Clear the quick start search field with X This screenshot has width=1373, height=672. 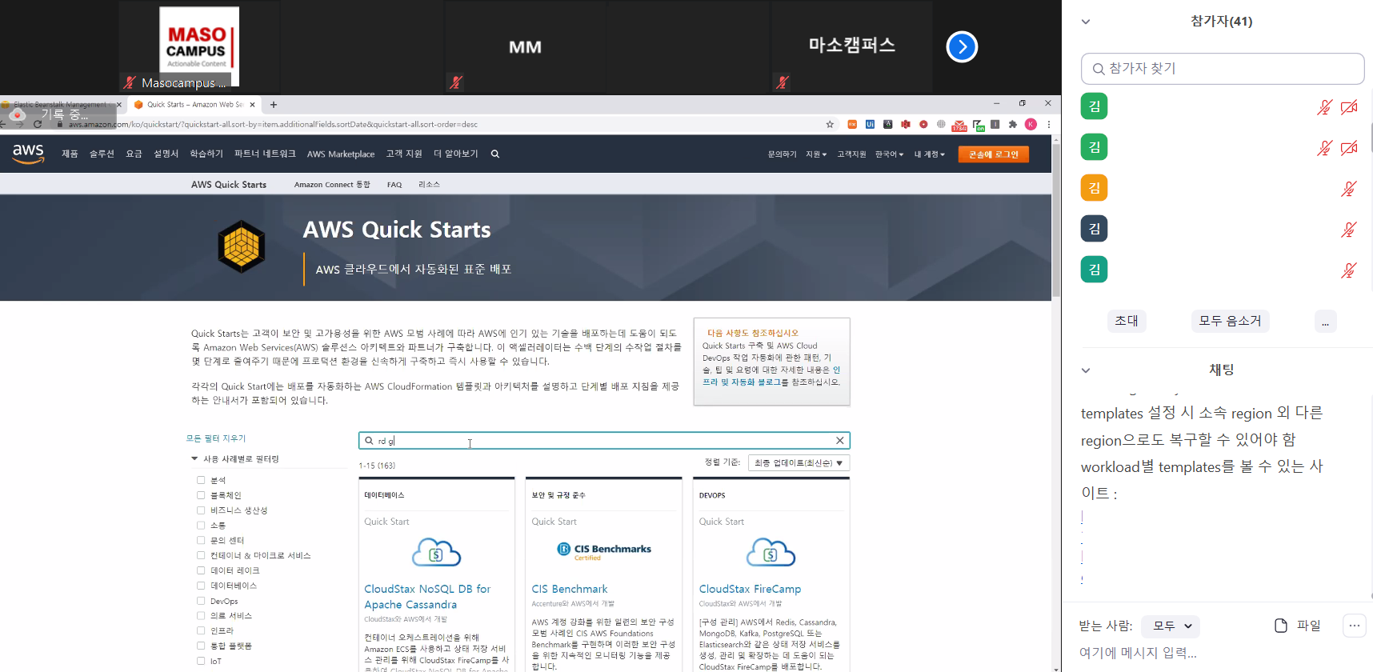pyautogui.click(x=839, y=441)
